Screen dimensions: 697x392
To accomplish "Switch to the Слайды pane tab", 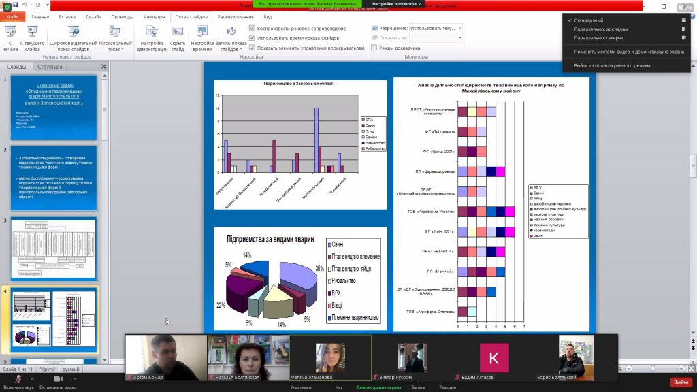I will [16, 67].
